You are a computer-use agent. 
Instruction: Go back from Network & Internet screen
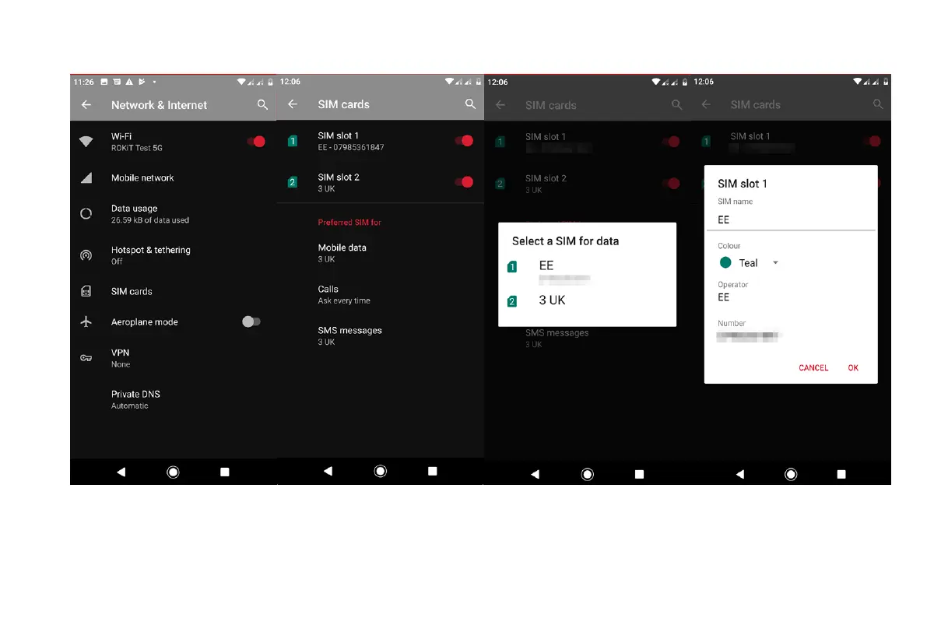[x=86, y=104]
